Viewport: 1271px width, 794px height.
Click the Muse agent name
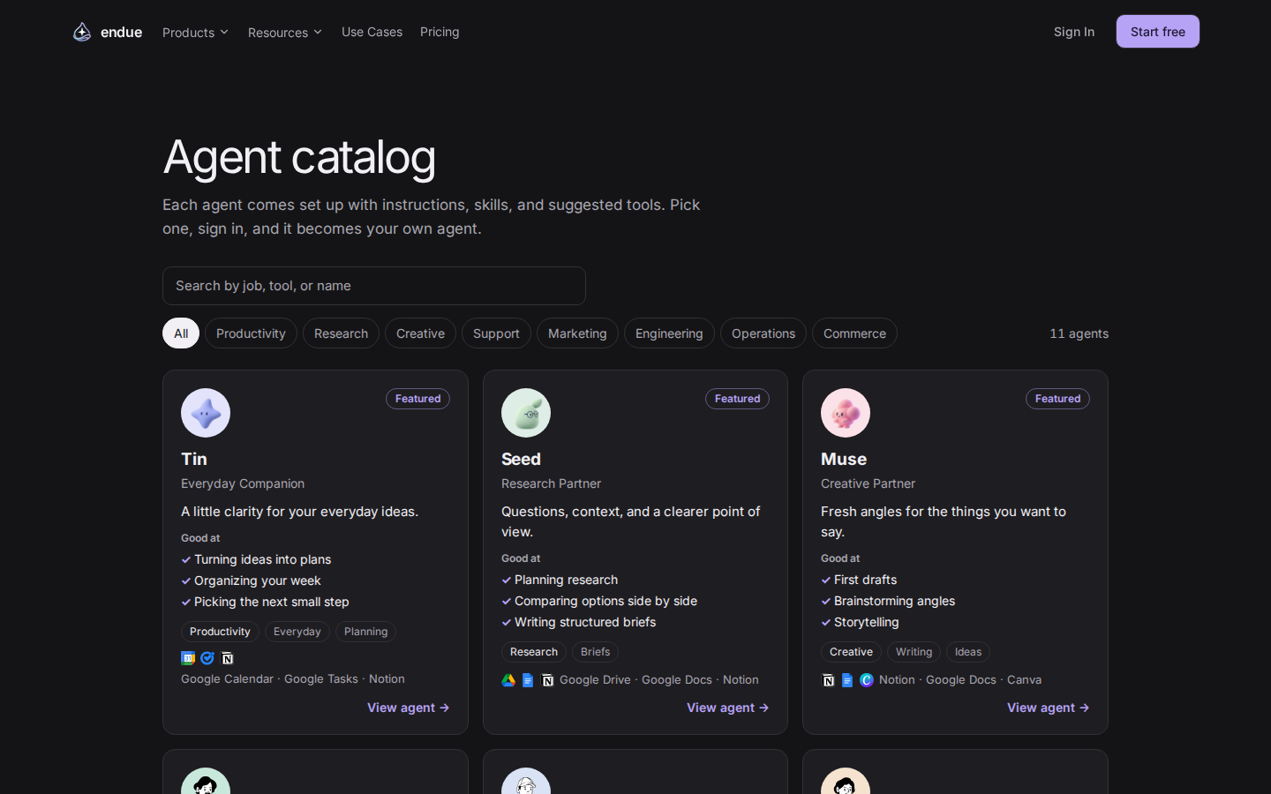tap(844, 459)
